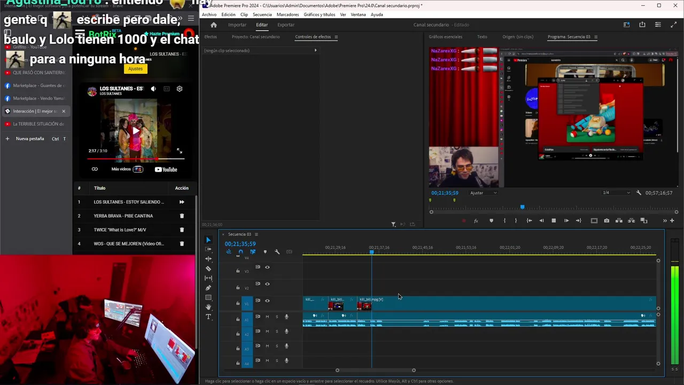Click the timeline horizontal zoom scrollbar
Image resolution: width=684 pixels, height=385 pixels.
tap(375, 370)
